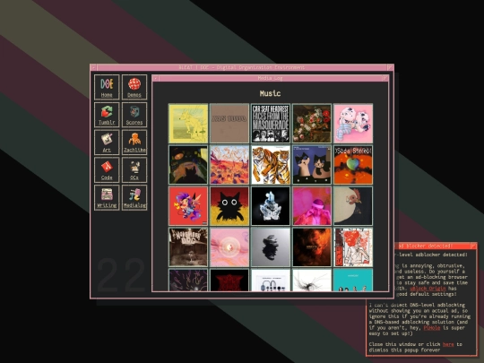The width and height of the screenshot is (484, 363).
Task: Select the yellow dog sketch album cover
Action: tap(188, 124)
